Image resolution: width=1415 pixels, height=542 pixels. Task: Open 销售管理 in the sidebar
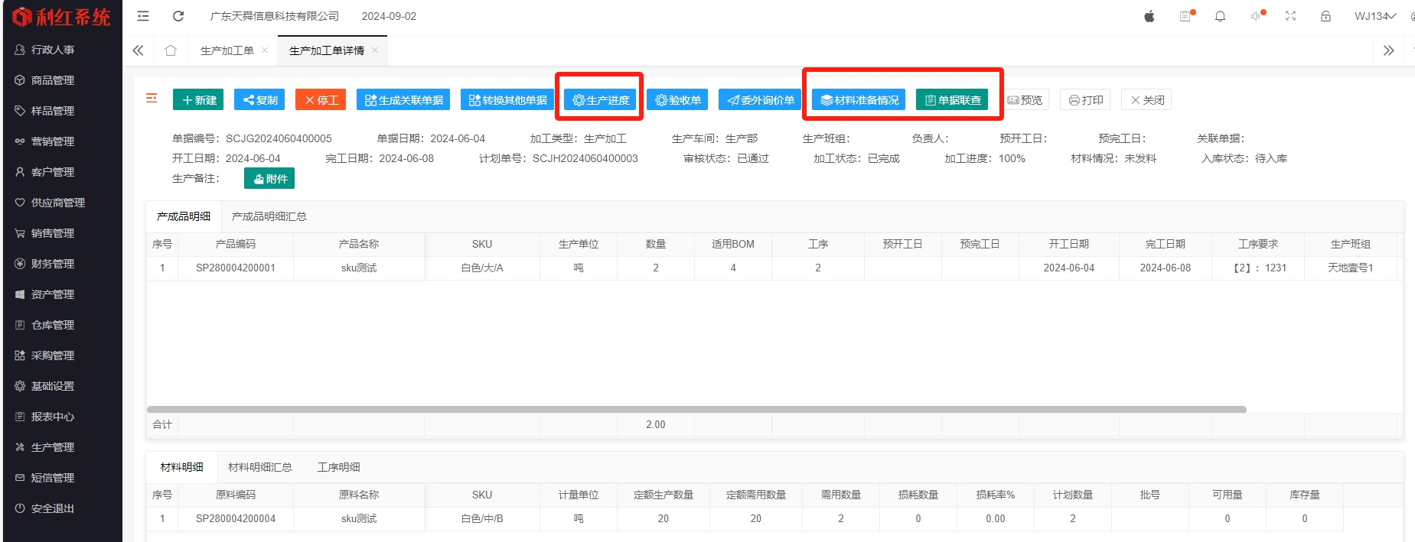pyautogui.click(x=63, y=233)
